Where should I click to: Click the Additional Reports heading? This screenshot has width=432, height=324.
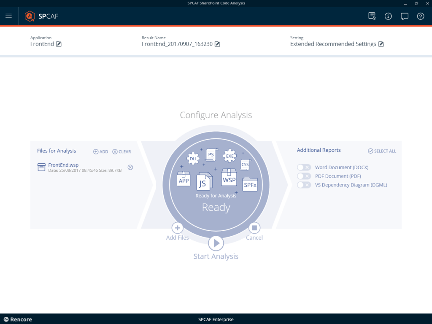pos(319,150)
